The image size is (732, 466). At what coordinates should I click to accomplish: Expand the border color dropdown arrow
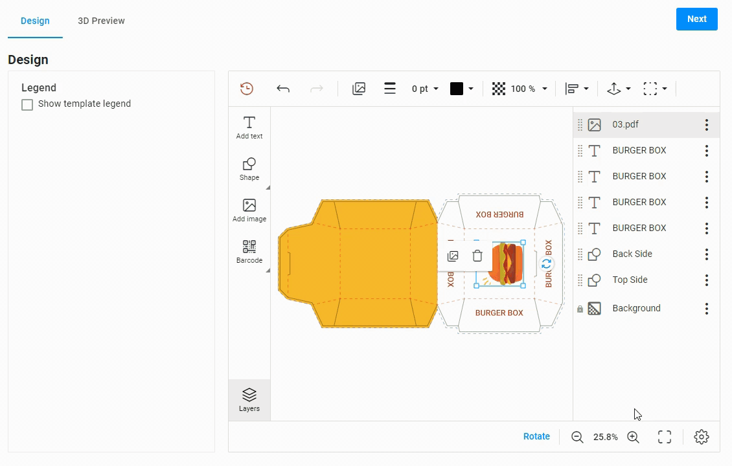coord(470,89)
